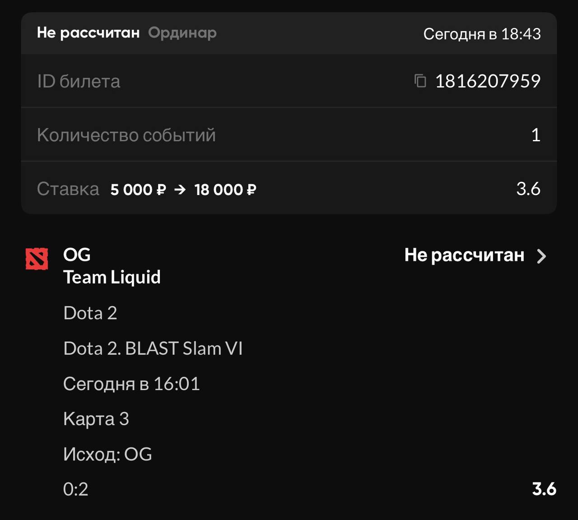Click the "Количество событий" row label

[x=126, y=135]
